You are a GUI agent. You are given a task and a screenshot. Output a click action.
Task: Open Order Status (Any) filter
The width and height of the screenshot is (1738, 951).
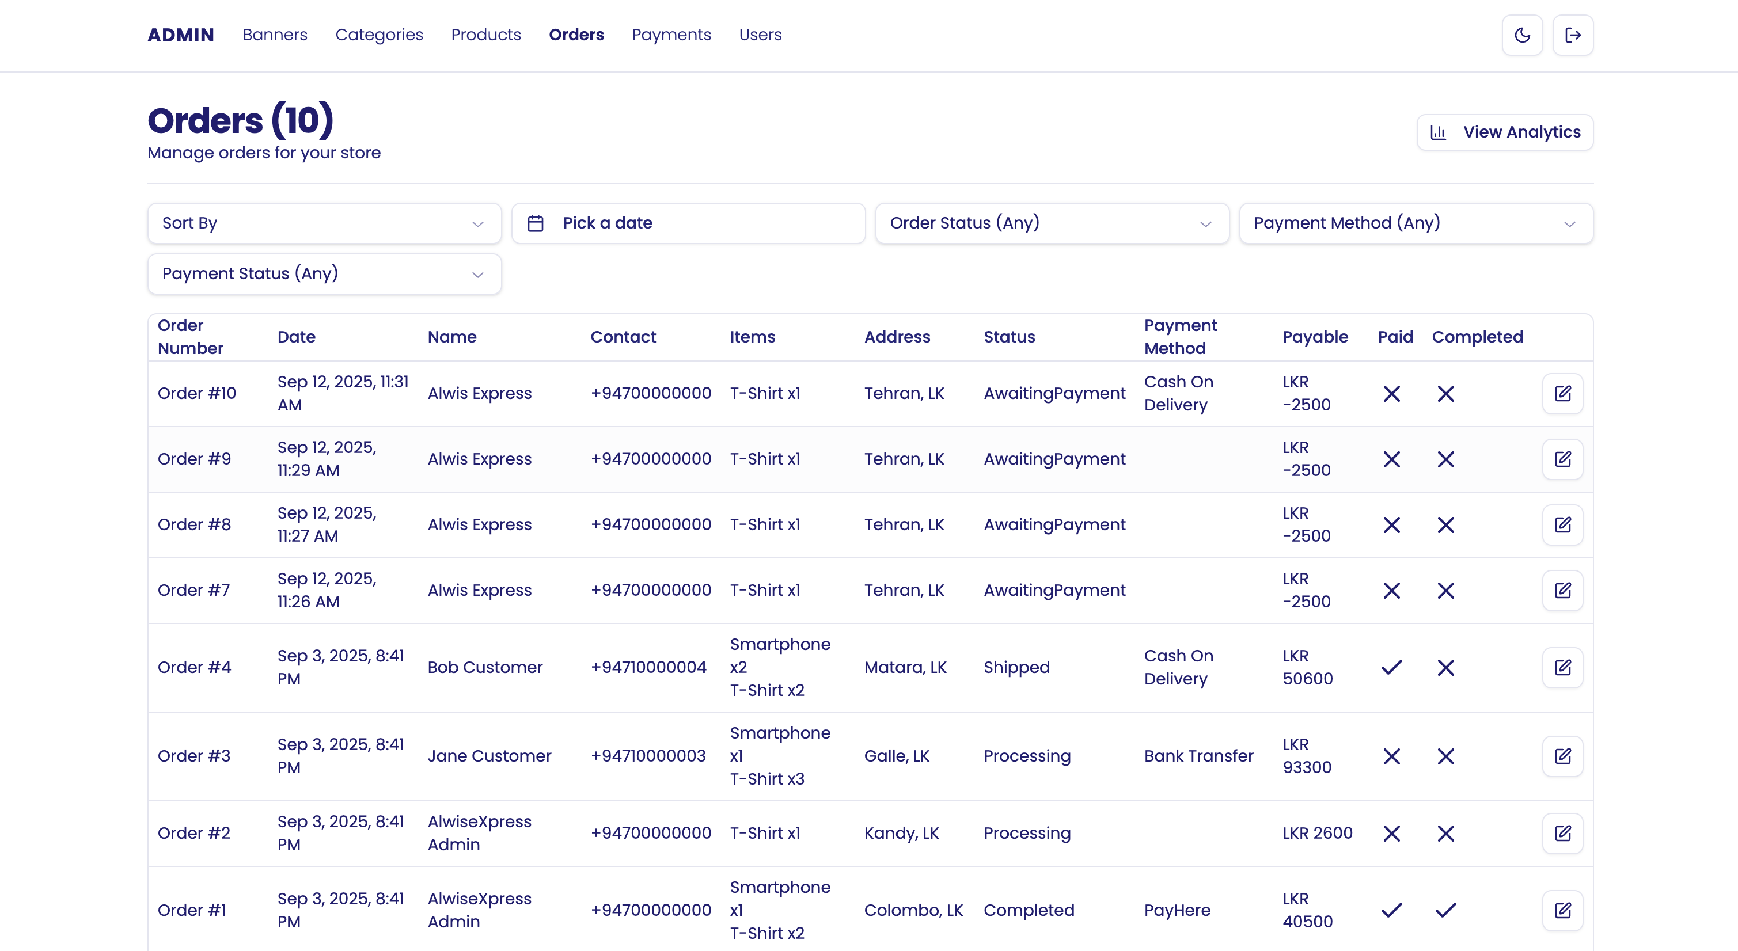[x=1051, y=223]
